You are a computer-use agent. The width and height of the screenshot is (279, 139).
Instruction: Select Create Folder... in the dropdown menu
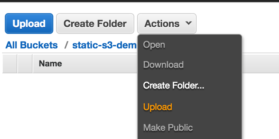(x=174, y=85)
